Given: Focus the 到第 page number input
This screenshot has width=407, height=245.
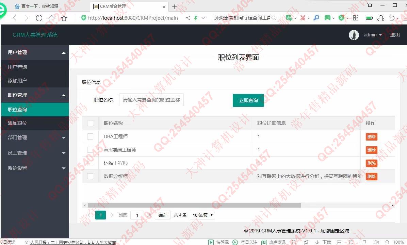Looking at the screenshot, I should [137, 215].
